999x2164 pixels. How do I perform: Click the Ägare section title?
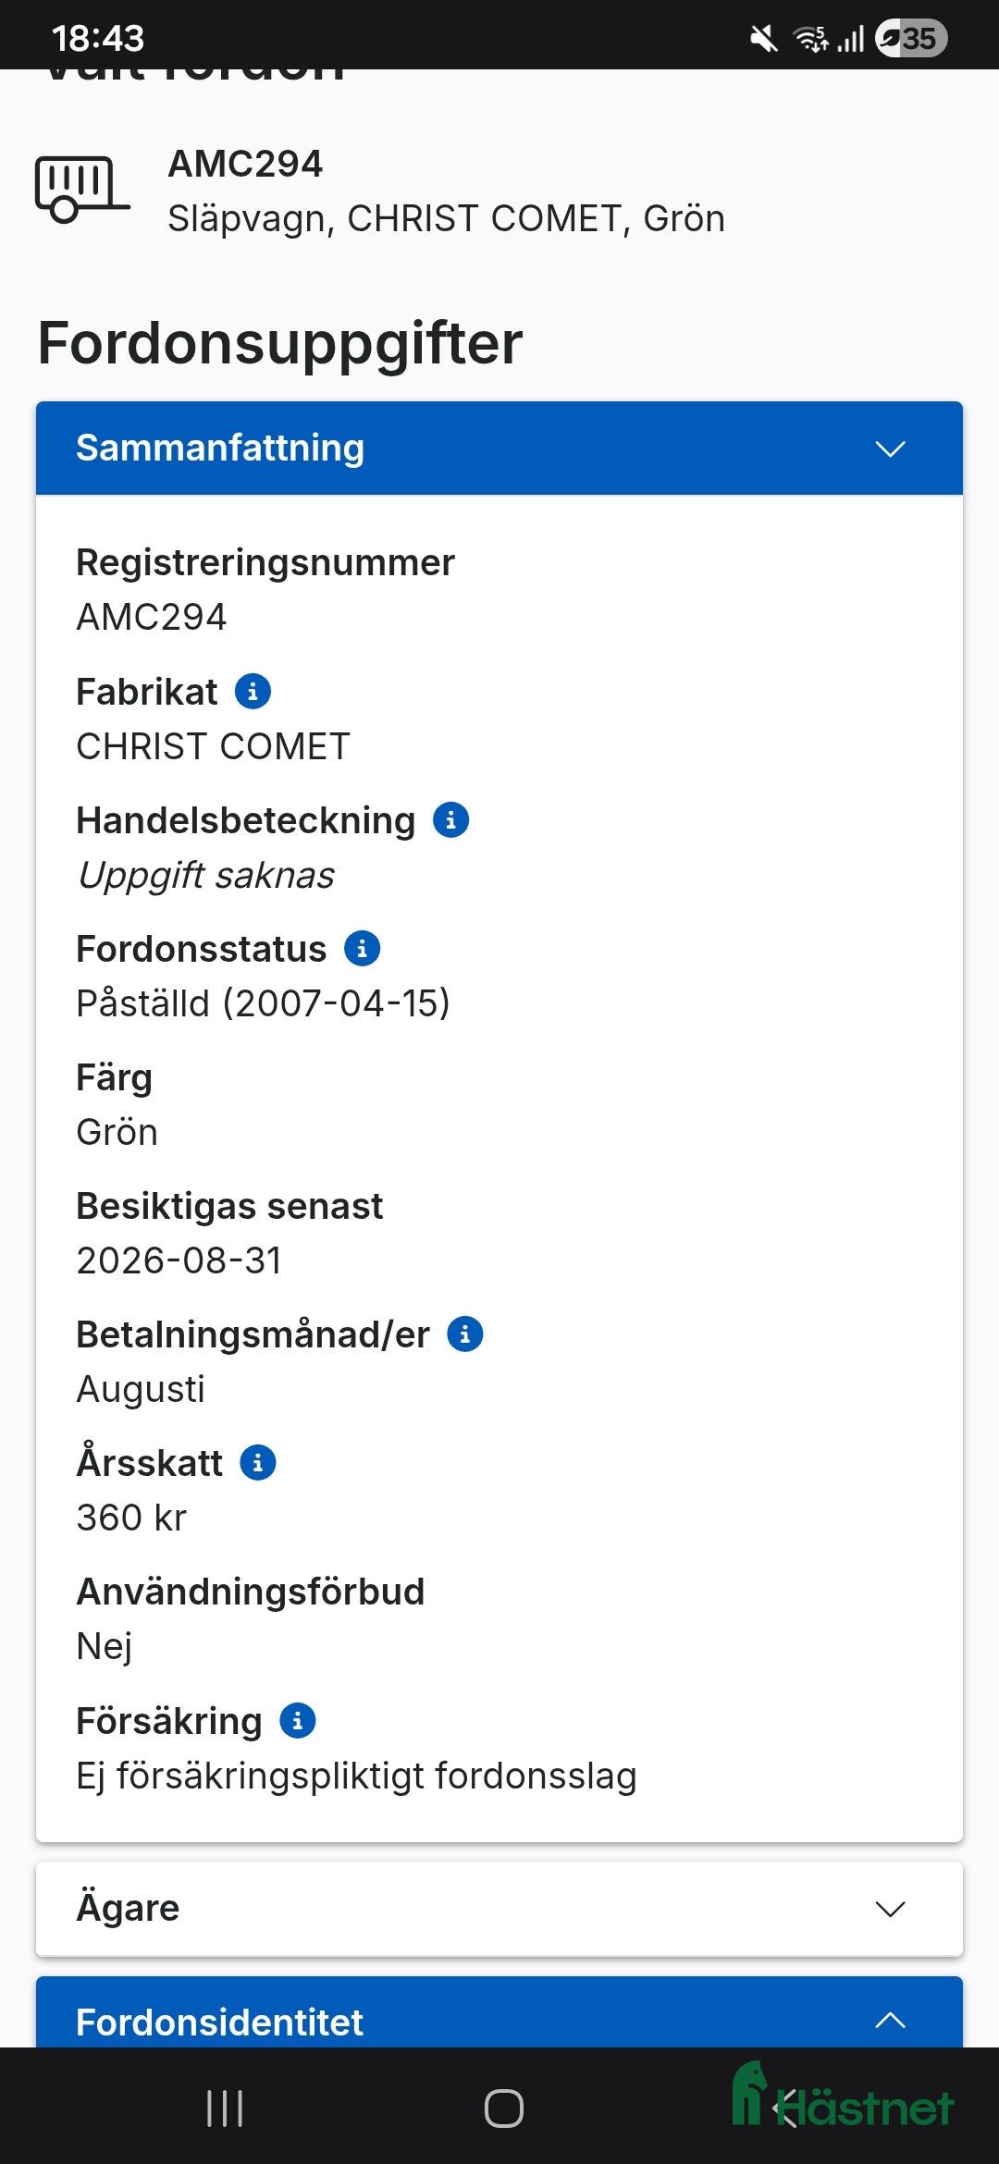(128, 1908)
